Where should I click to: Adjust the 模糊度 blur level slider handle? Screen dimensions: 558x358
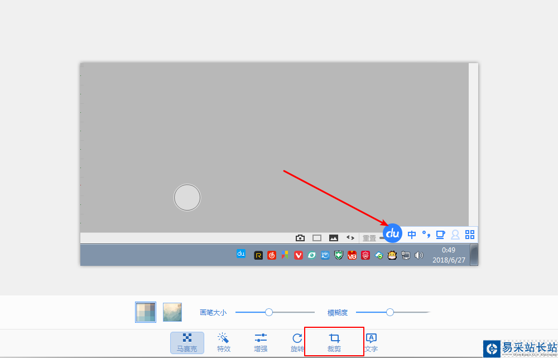pos(390,312)
